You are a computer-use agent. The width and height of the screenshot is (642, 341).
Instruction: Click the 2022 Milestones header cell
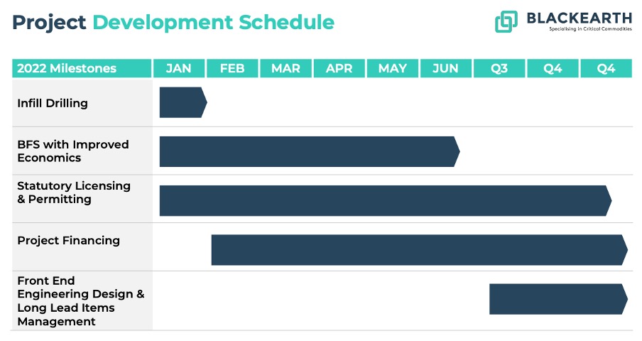click(x=82, y=68)
